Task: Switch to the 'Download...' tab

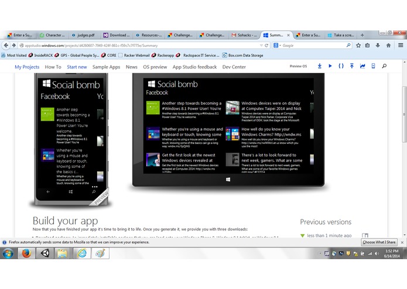Action: [x=117, y=35]
